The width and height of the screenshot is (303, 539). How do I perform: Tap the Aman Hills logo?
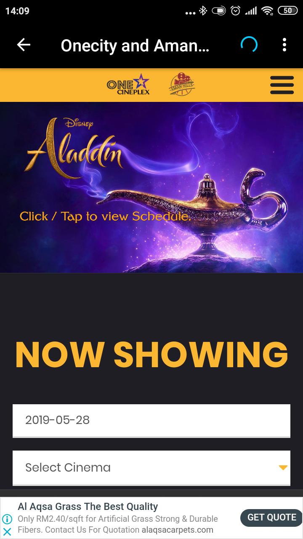pos(182,84)
